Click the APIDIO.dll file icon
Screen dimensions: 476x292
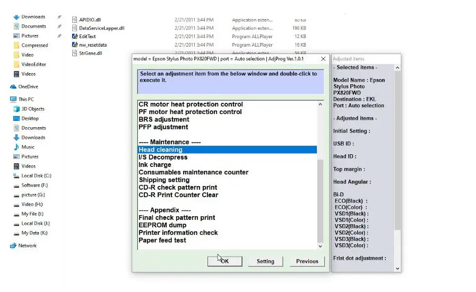(75, 20)
